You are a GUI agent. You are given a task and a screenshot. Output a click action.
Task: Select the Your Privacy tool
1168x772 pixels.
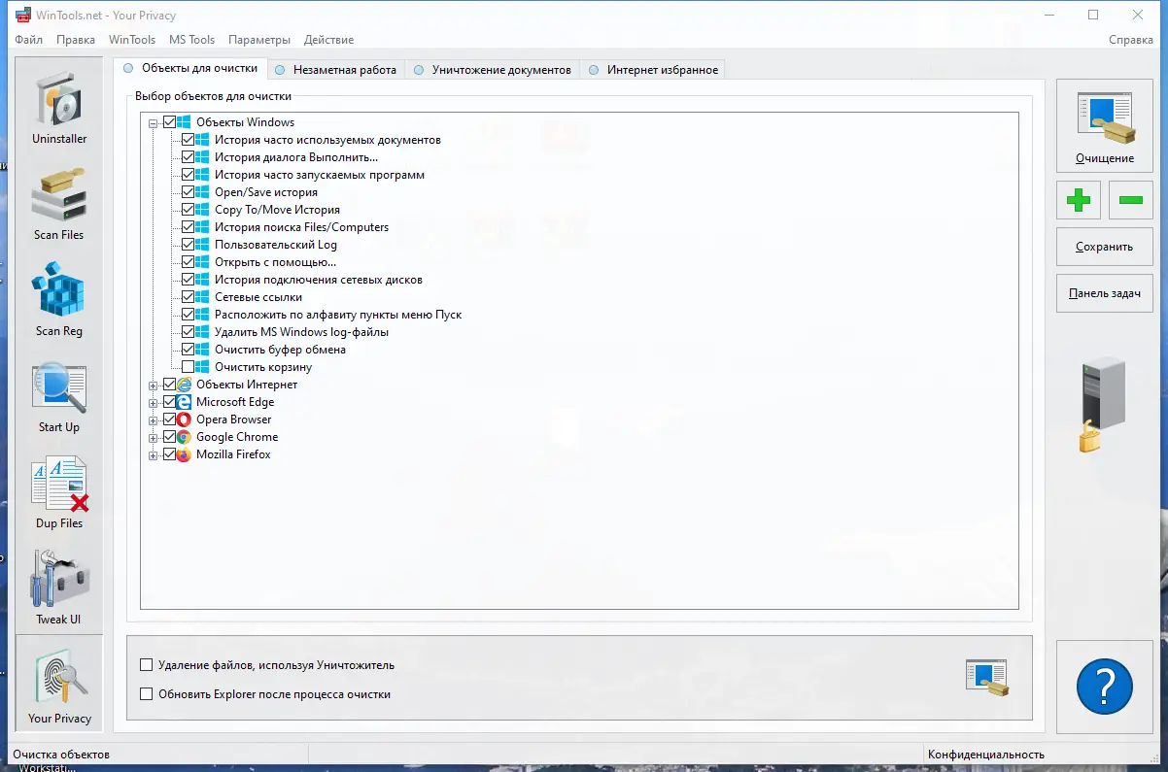coord(59,684)
